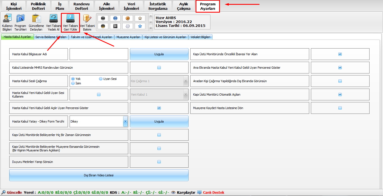Enable MHRS Randevuları Görünsün checkbox
The width and height of the screenshot is (383, 196).
(159, 68)
